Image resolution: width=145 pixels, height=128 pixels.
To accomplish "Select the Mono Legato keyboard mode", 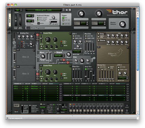I will (38, 18).
